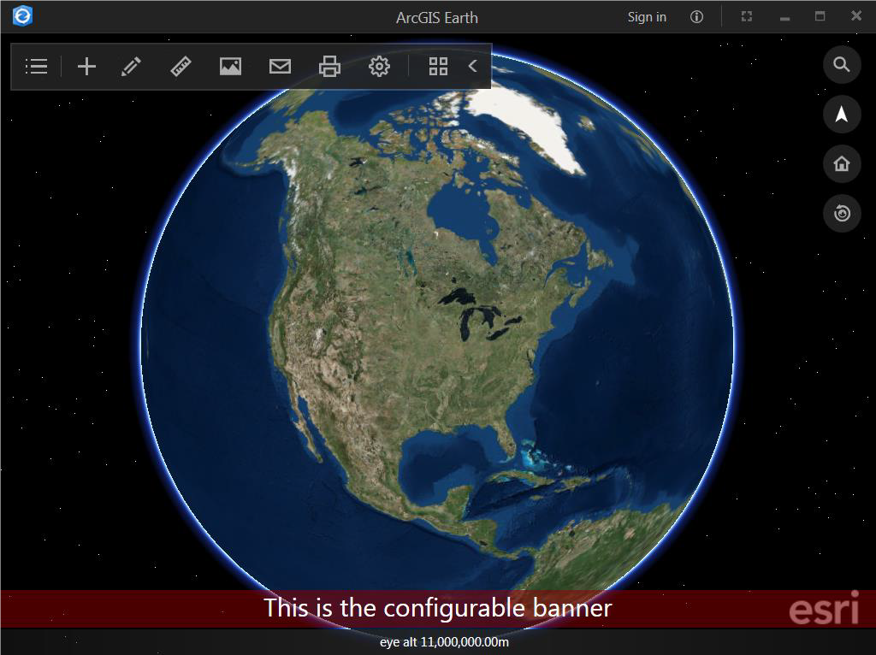Screen dimensions: 876x655
Task: Click the 'ArcGIS Earth' window title
Action: point(437,18)
